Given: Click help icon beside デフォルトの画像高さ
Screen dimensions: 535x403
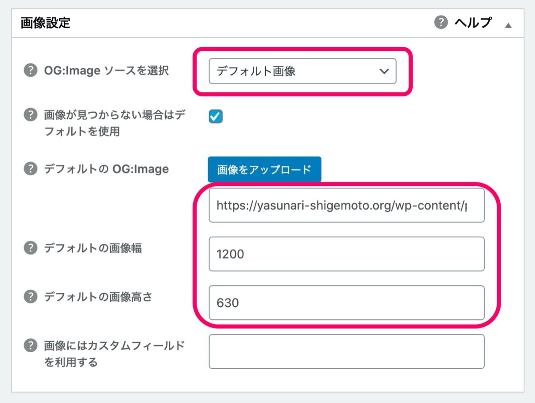Looking at the screenshot, I should (30, 296).
